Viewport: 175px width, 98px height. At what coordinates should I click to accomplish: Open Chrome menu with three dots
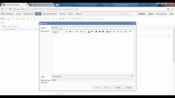pyautogui.click(x=173, y=9)
